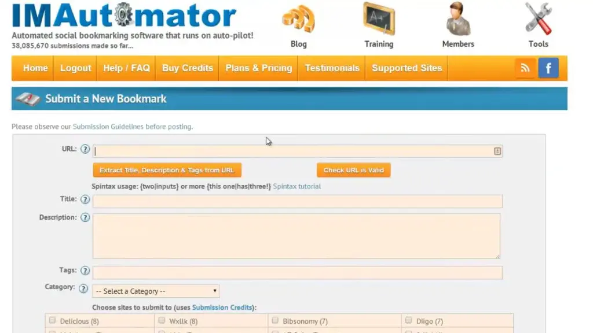Click the Check URL is Valid button
The image size is (593, 333).
(354, 171)
